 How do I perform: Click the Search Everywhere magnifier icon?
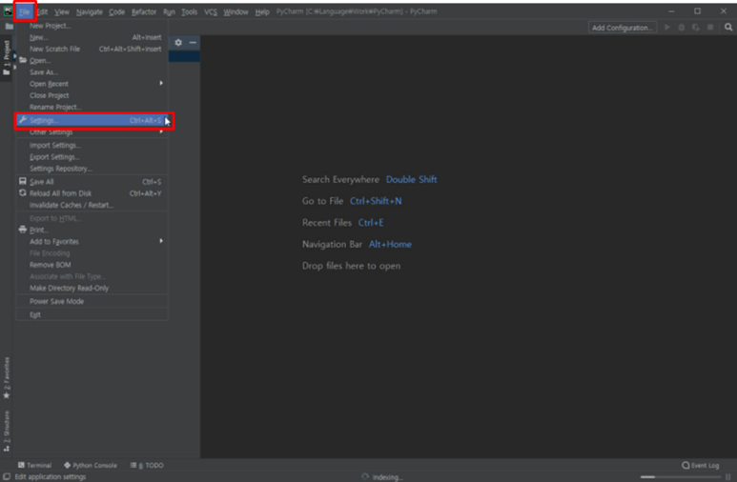[728, 28]
